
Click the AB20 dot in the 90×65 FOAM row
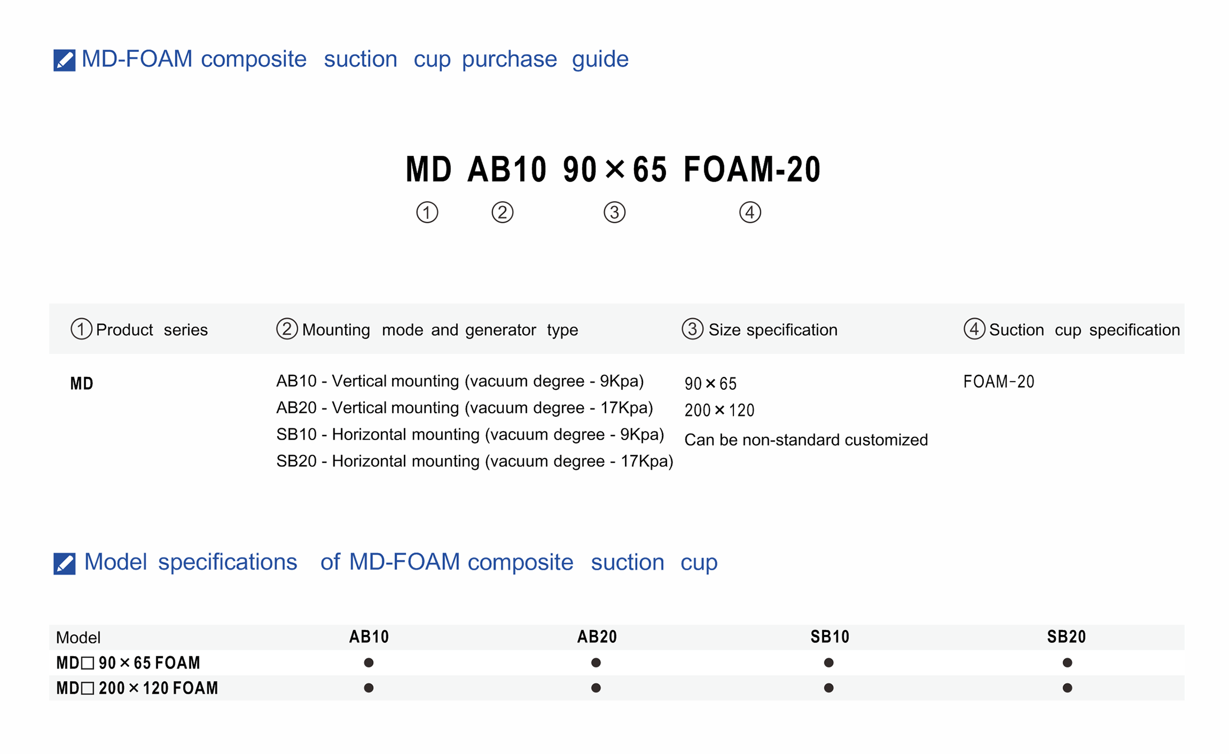(x=596, y=662)
